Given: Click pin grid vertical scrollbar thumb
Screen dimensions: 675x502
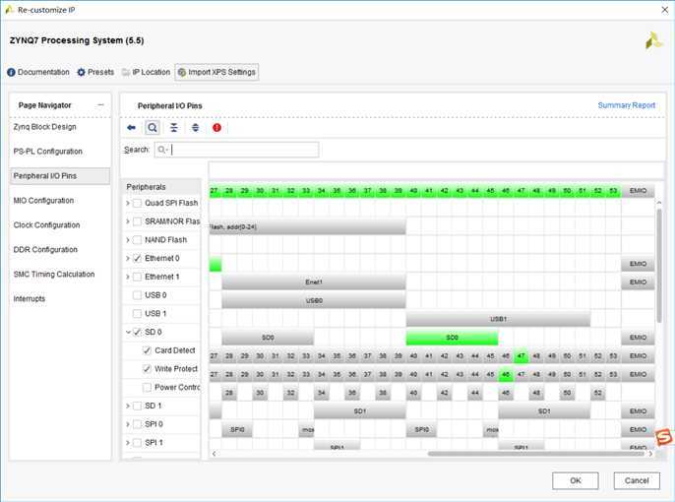Looking at the screenshot, I should click(x=659, y=266).
